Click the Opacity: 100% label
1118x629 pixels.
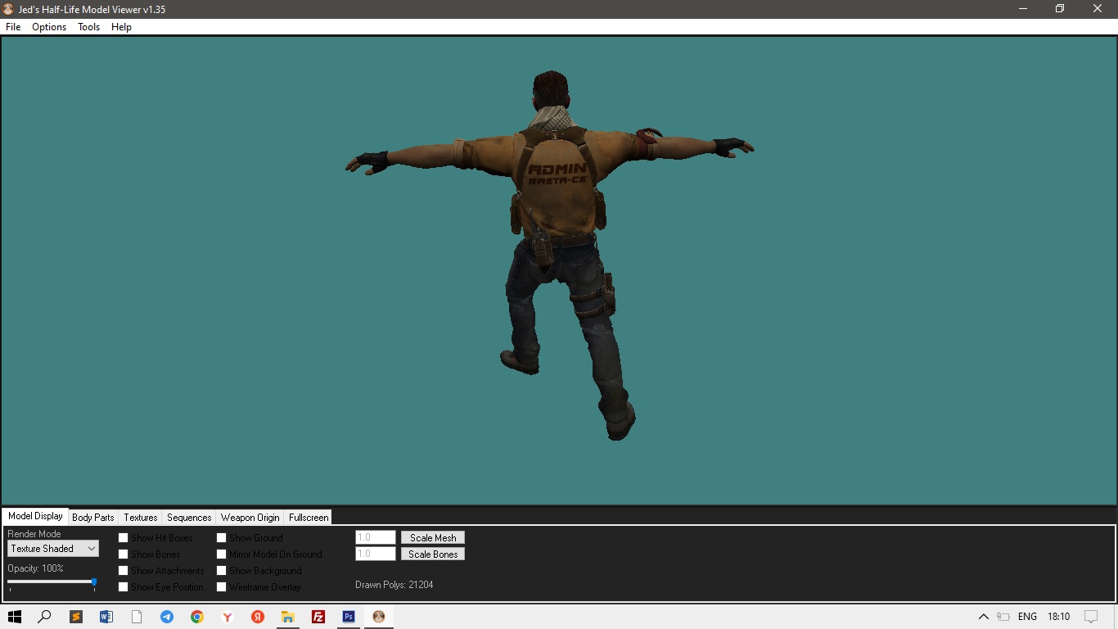(35, 568)
